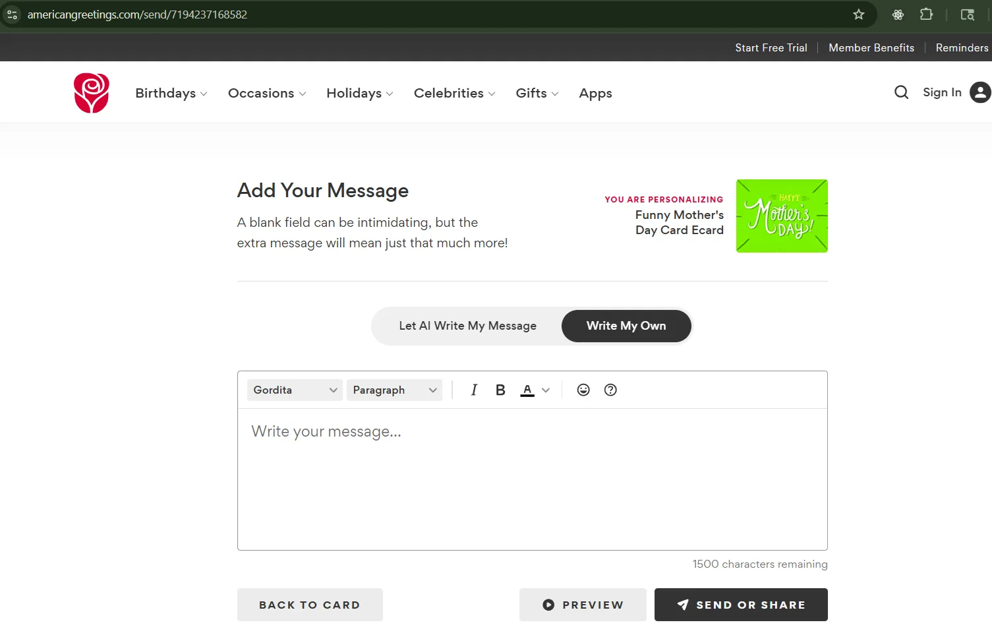Open the emoji picker

(x=583, y=390)
